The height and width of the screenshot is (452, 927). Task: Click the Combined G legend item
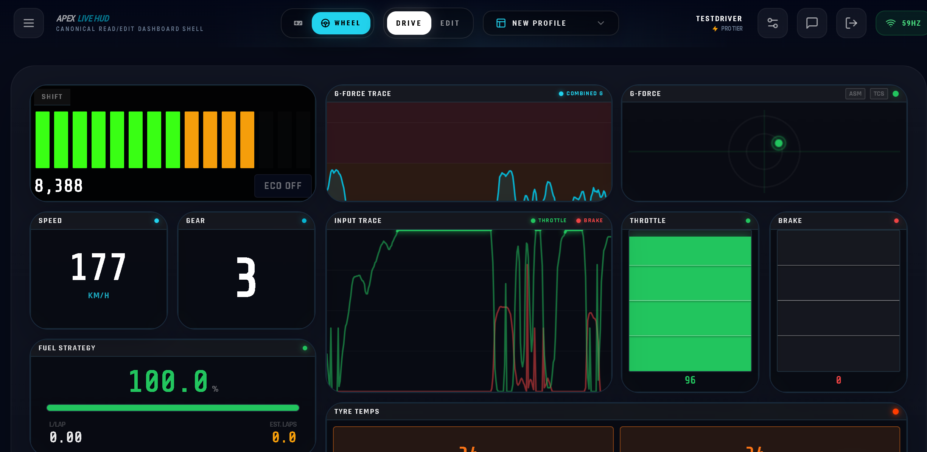[581, 94]
